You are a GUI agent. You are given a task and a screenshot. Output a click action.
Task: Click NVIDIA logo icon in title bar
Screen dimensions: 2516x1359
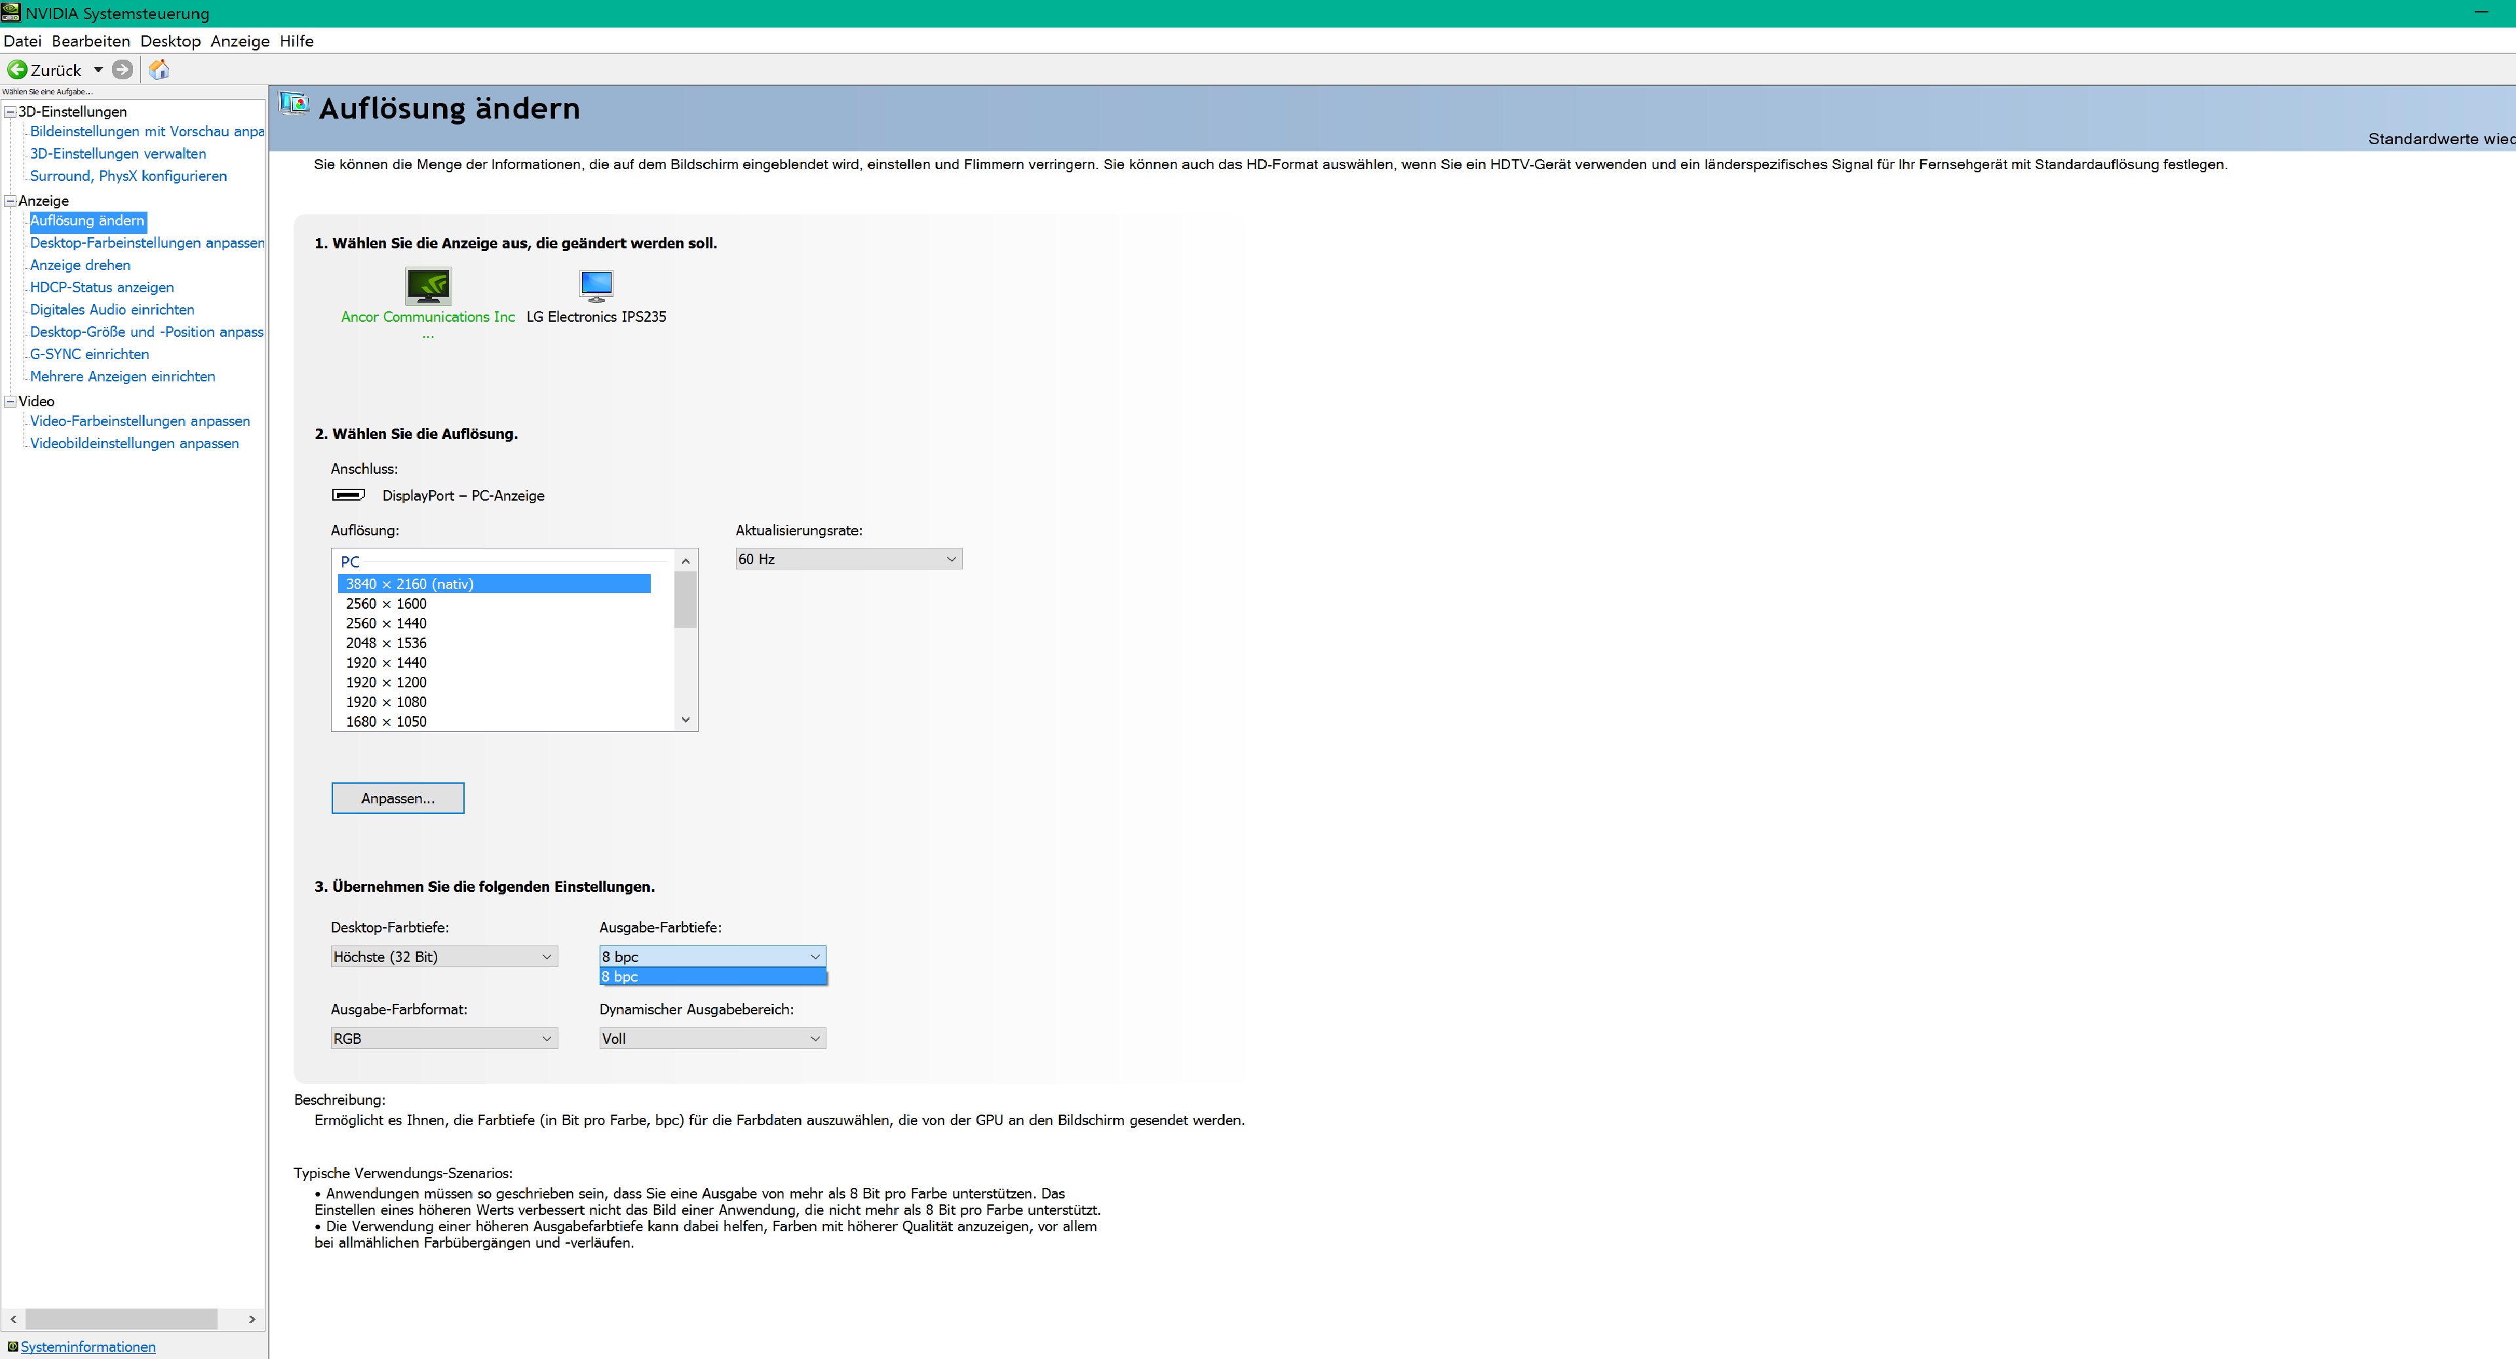point(10,12)
